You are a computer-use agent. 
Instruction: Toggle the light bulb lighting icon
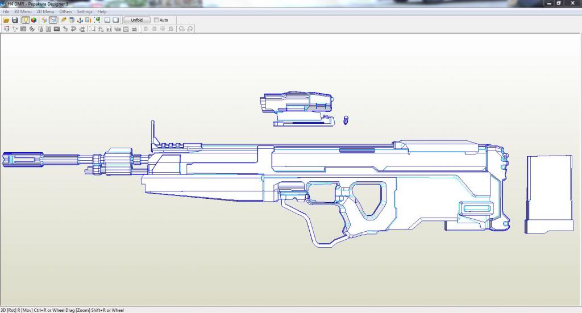click(26, 20)
